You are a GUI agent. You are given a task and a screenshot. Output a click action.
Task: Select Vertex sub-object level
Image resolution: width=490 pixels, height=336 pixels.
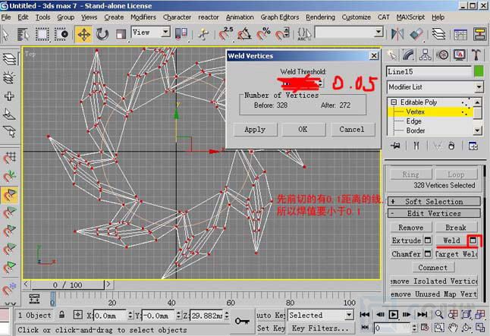point(415,111)
